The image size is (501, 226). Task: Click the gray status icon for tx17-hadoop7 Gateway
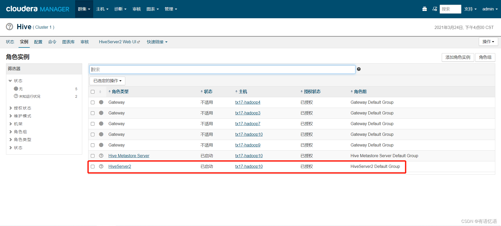101,124
